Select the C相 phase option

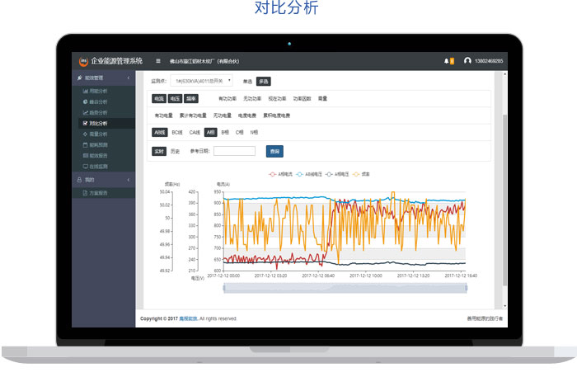pyautogui.click(x=240, y=133)
